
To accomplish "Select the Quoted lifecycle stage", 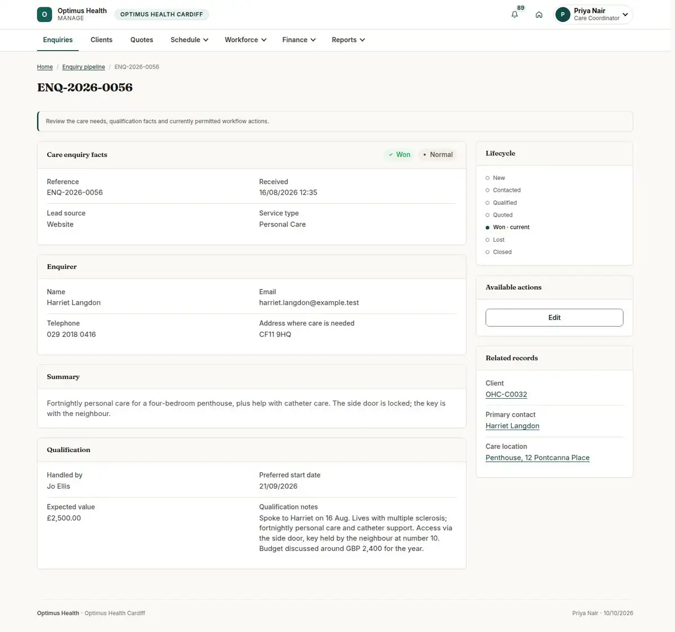I will pos(499,215).
